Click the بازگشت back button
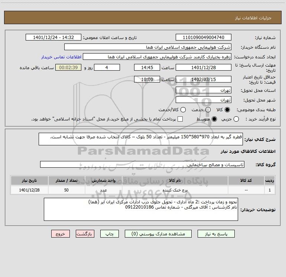Screen dimensions: 286x277 85,234
